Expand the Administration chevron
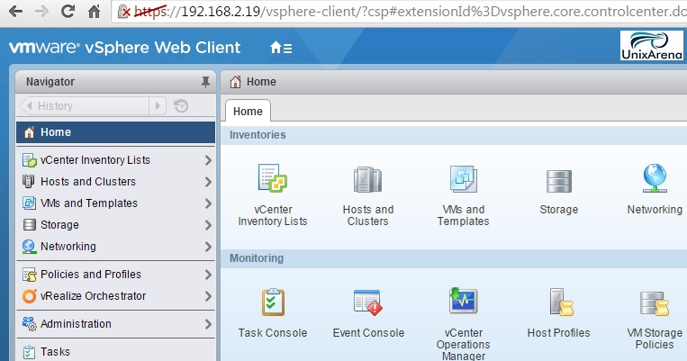Screen dimensions: 687x361 tap(208, 324)
